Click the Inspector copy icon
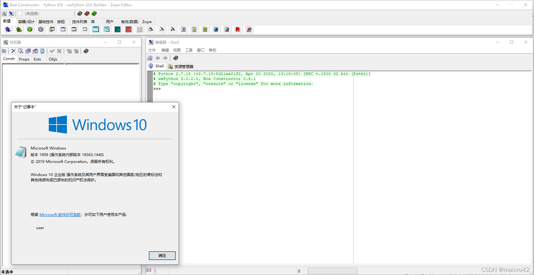Viewport: 534px width, 275px height. [x=28, y=51]
